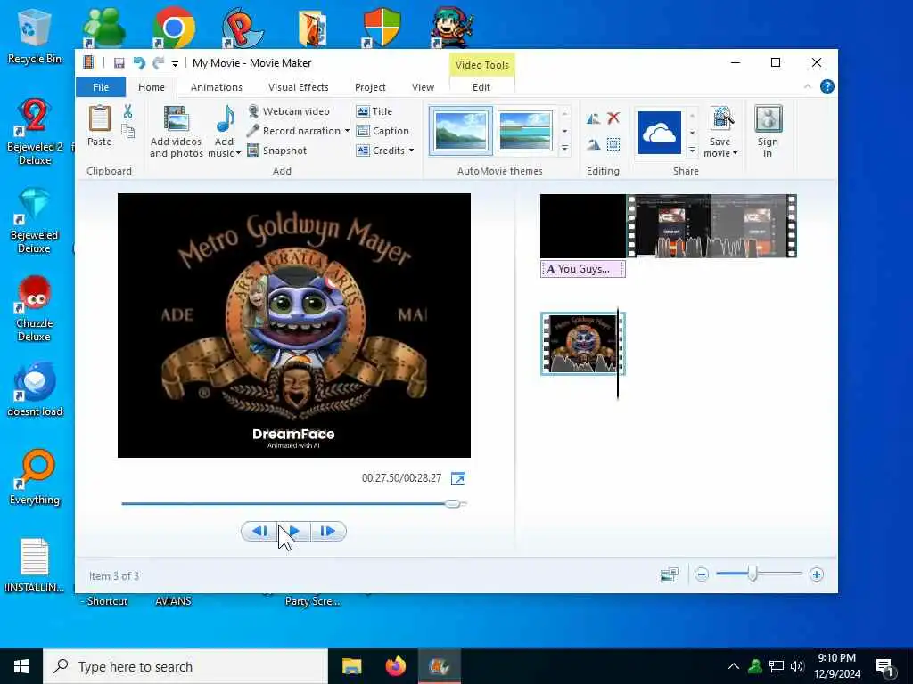913x684 pixels.
Task: Open Firefox from the taskbar
Action: tap(396, 666)
